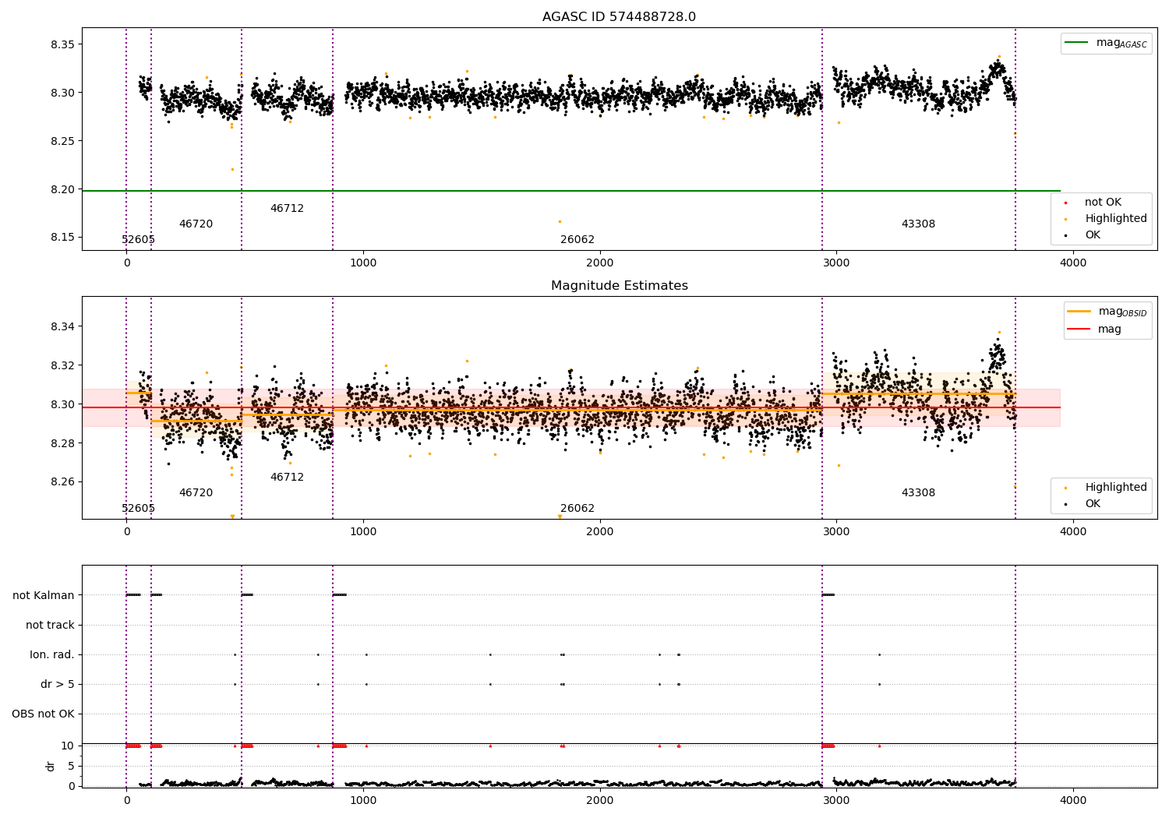The height and width of the screenshot is (818, 1169).
Task: Click x-axis tick 3000 under the top plot
Action: point(836,263)
